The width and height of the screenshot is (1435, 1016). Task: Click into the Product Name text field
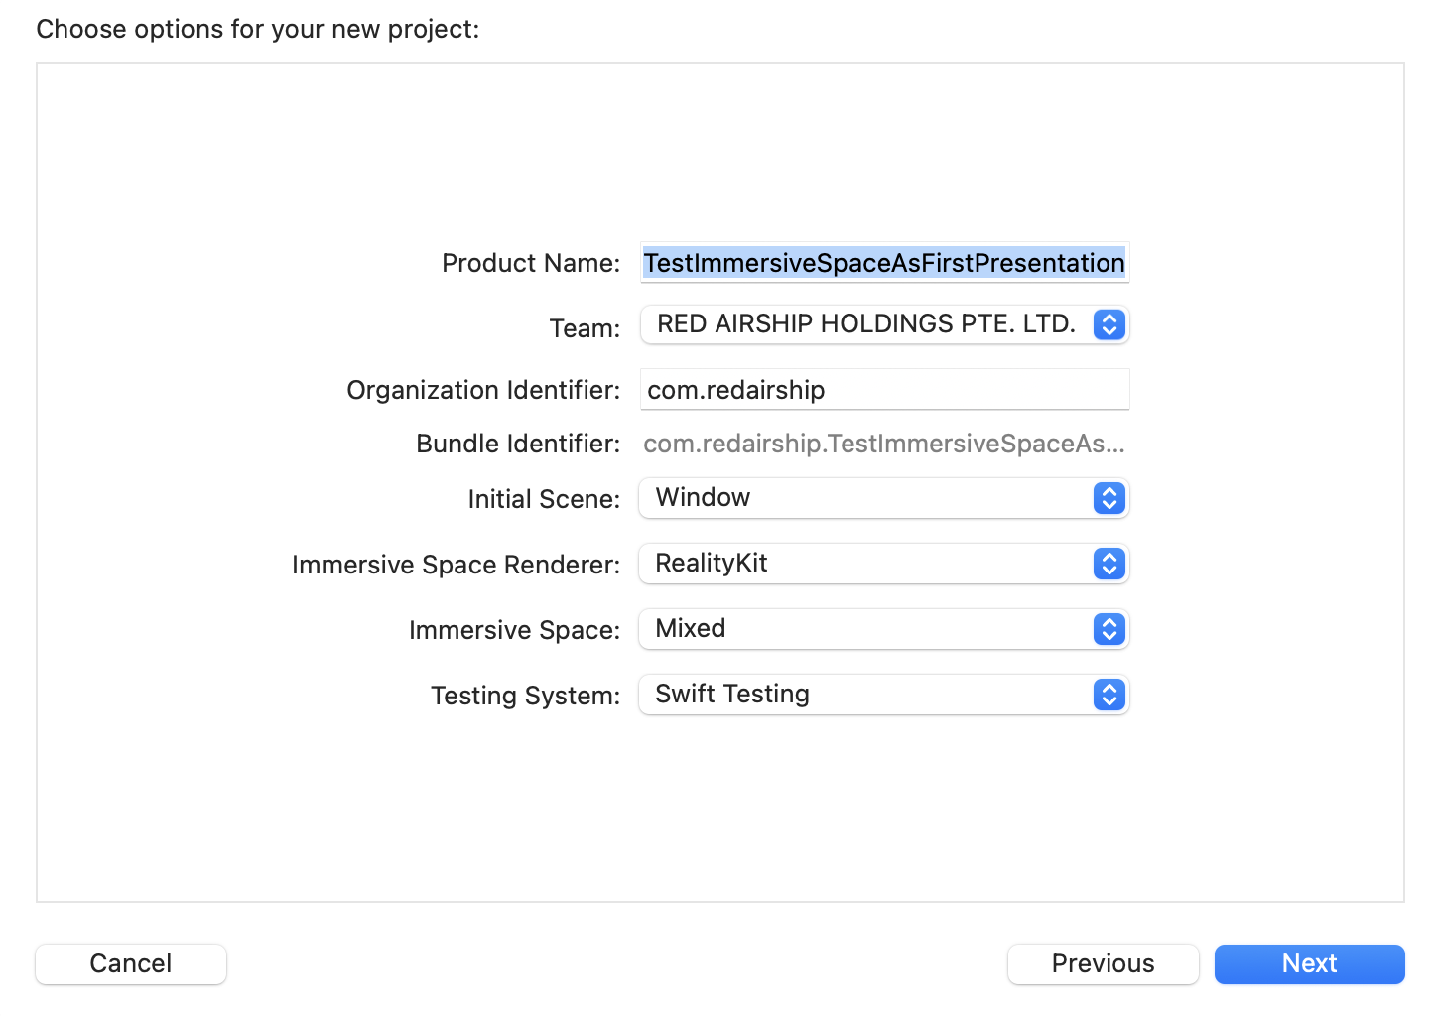pos(883,263)
